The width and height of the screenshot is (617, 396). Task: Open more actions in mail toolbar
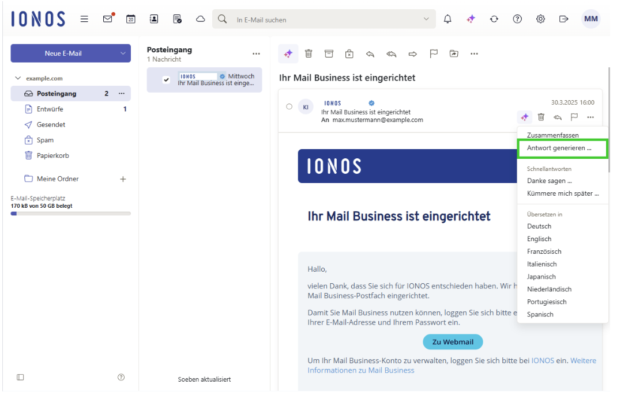click(x=474, y=54)
